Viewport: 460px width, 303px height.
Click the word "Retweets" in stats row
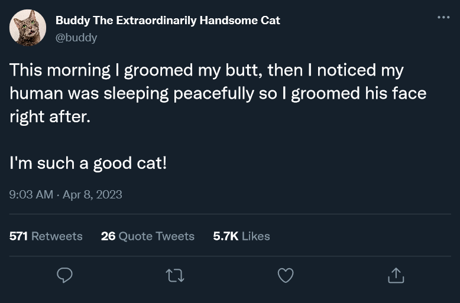pos(57,236)
